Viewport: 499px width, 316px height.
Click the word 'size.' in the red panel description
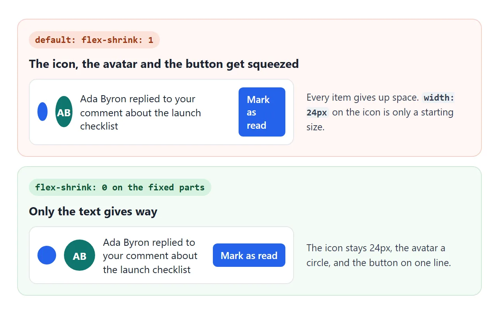pos(315,127)
